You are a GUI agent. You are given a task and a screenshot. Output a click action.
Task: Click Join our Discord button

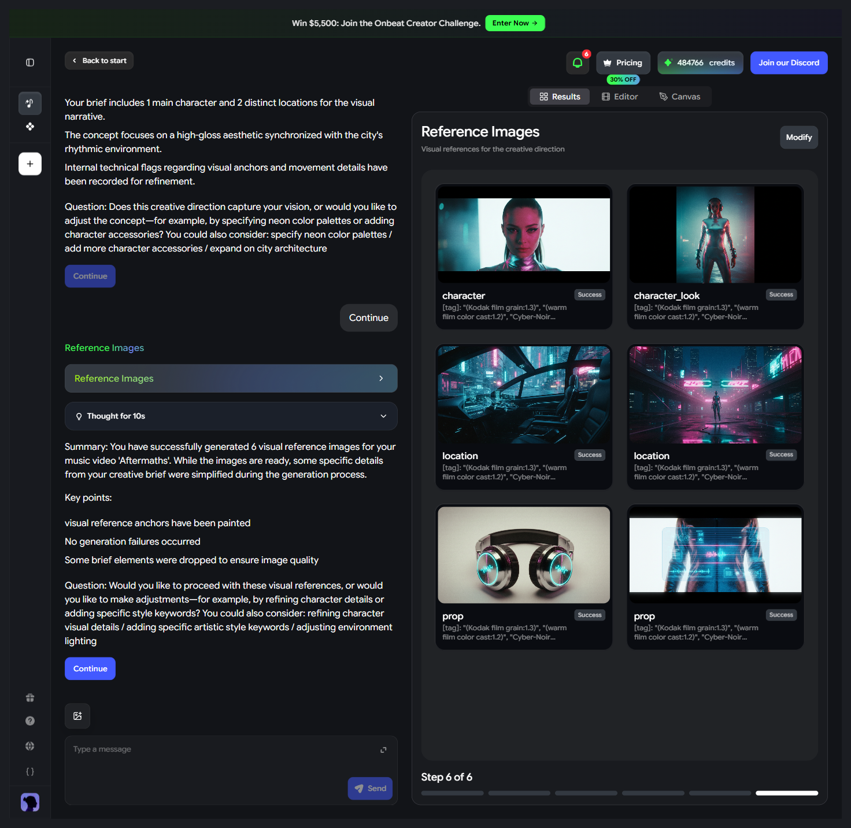[789, 62]
